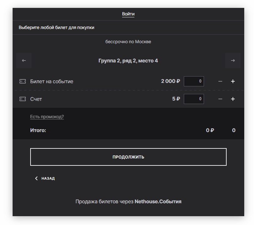The width and height of the screenshot is (254, 225).
Task: Open the Есть промокод? link
Action: pyautogui.click(x=47, y=117)
